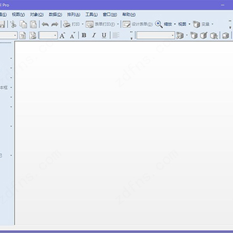This screenshot has height=233, width=233.
Task: Click the Paste clipboard icon
Action: (x=33, y=24)
